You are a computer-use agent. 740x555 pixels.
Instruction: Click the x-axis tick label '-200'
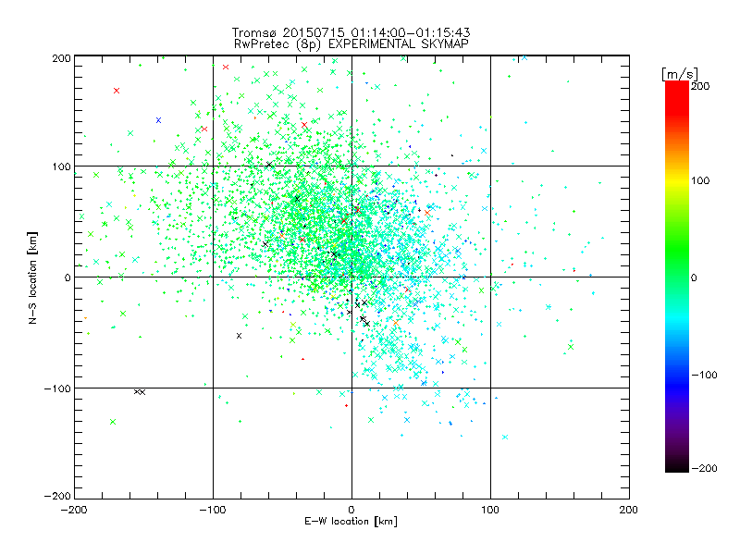point(74,510)
